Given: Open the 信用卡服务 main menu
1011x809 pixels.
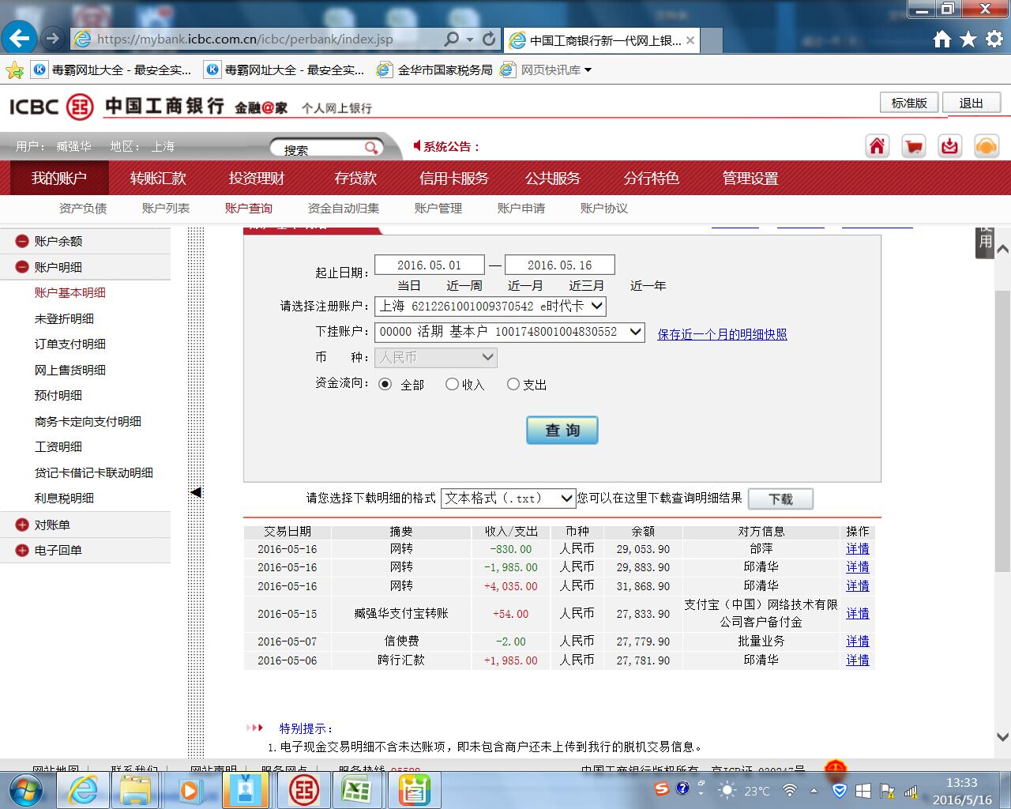Looking at the screenshot, I should point(454,179).
